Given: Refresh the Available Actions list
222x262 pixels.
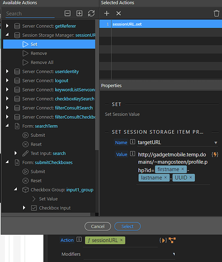Looking at the screenshot, I should [91, 13].
